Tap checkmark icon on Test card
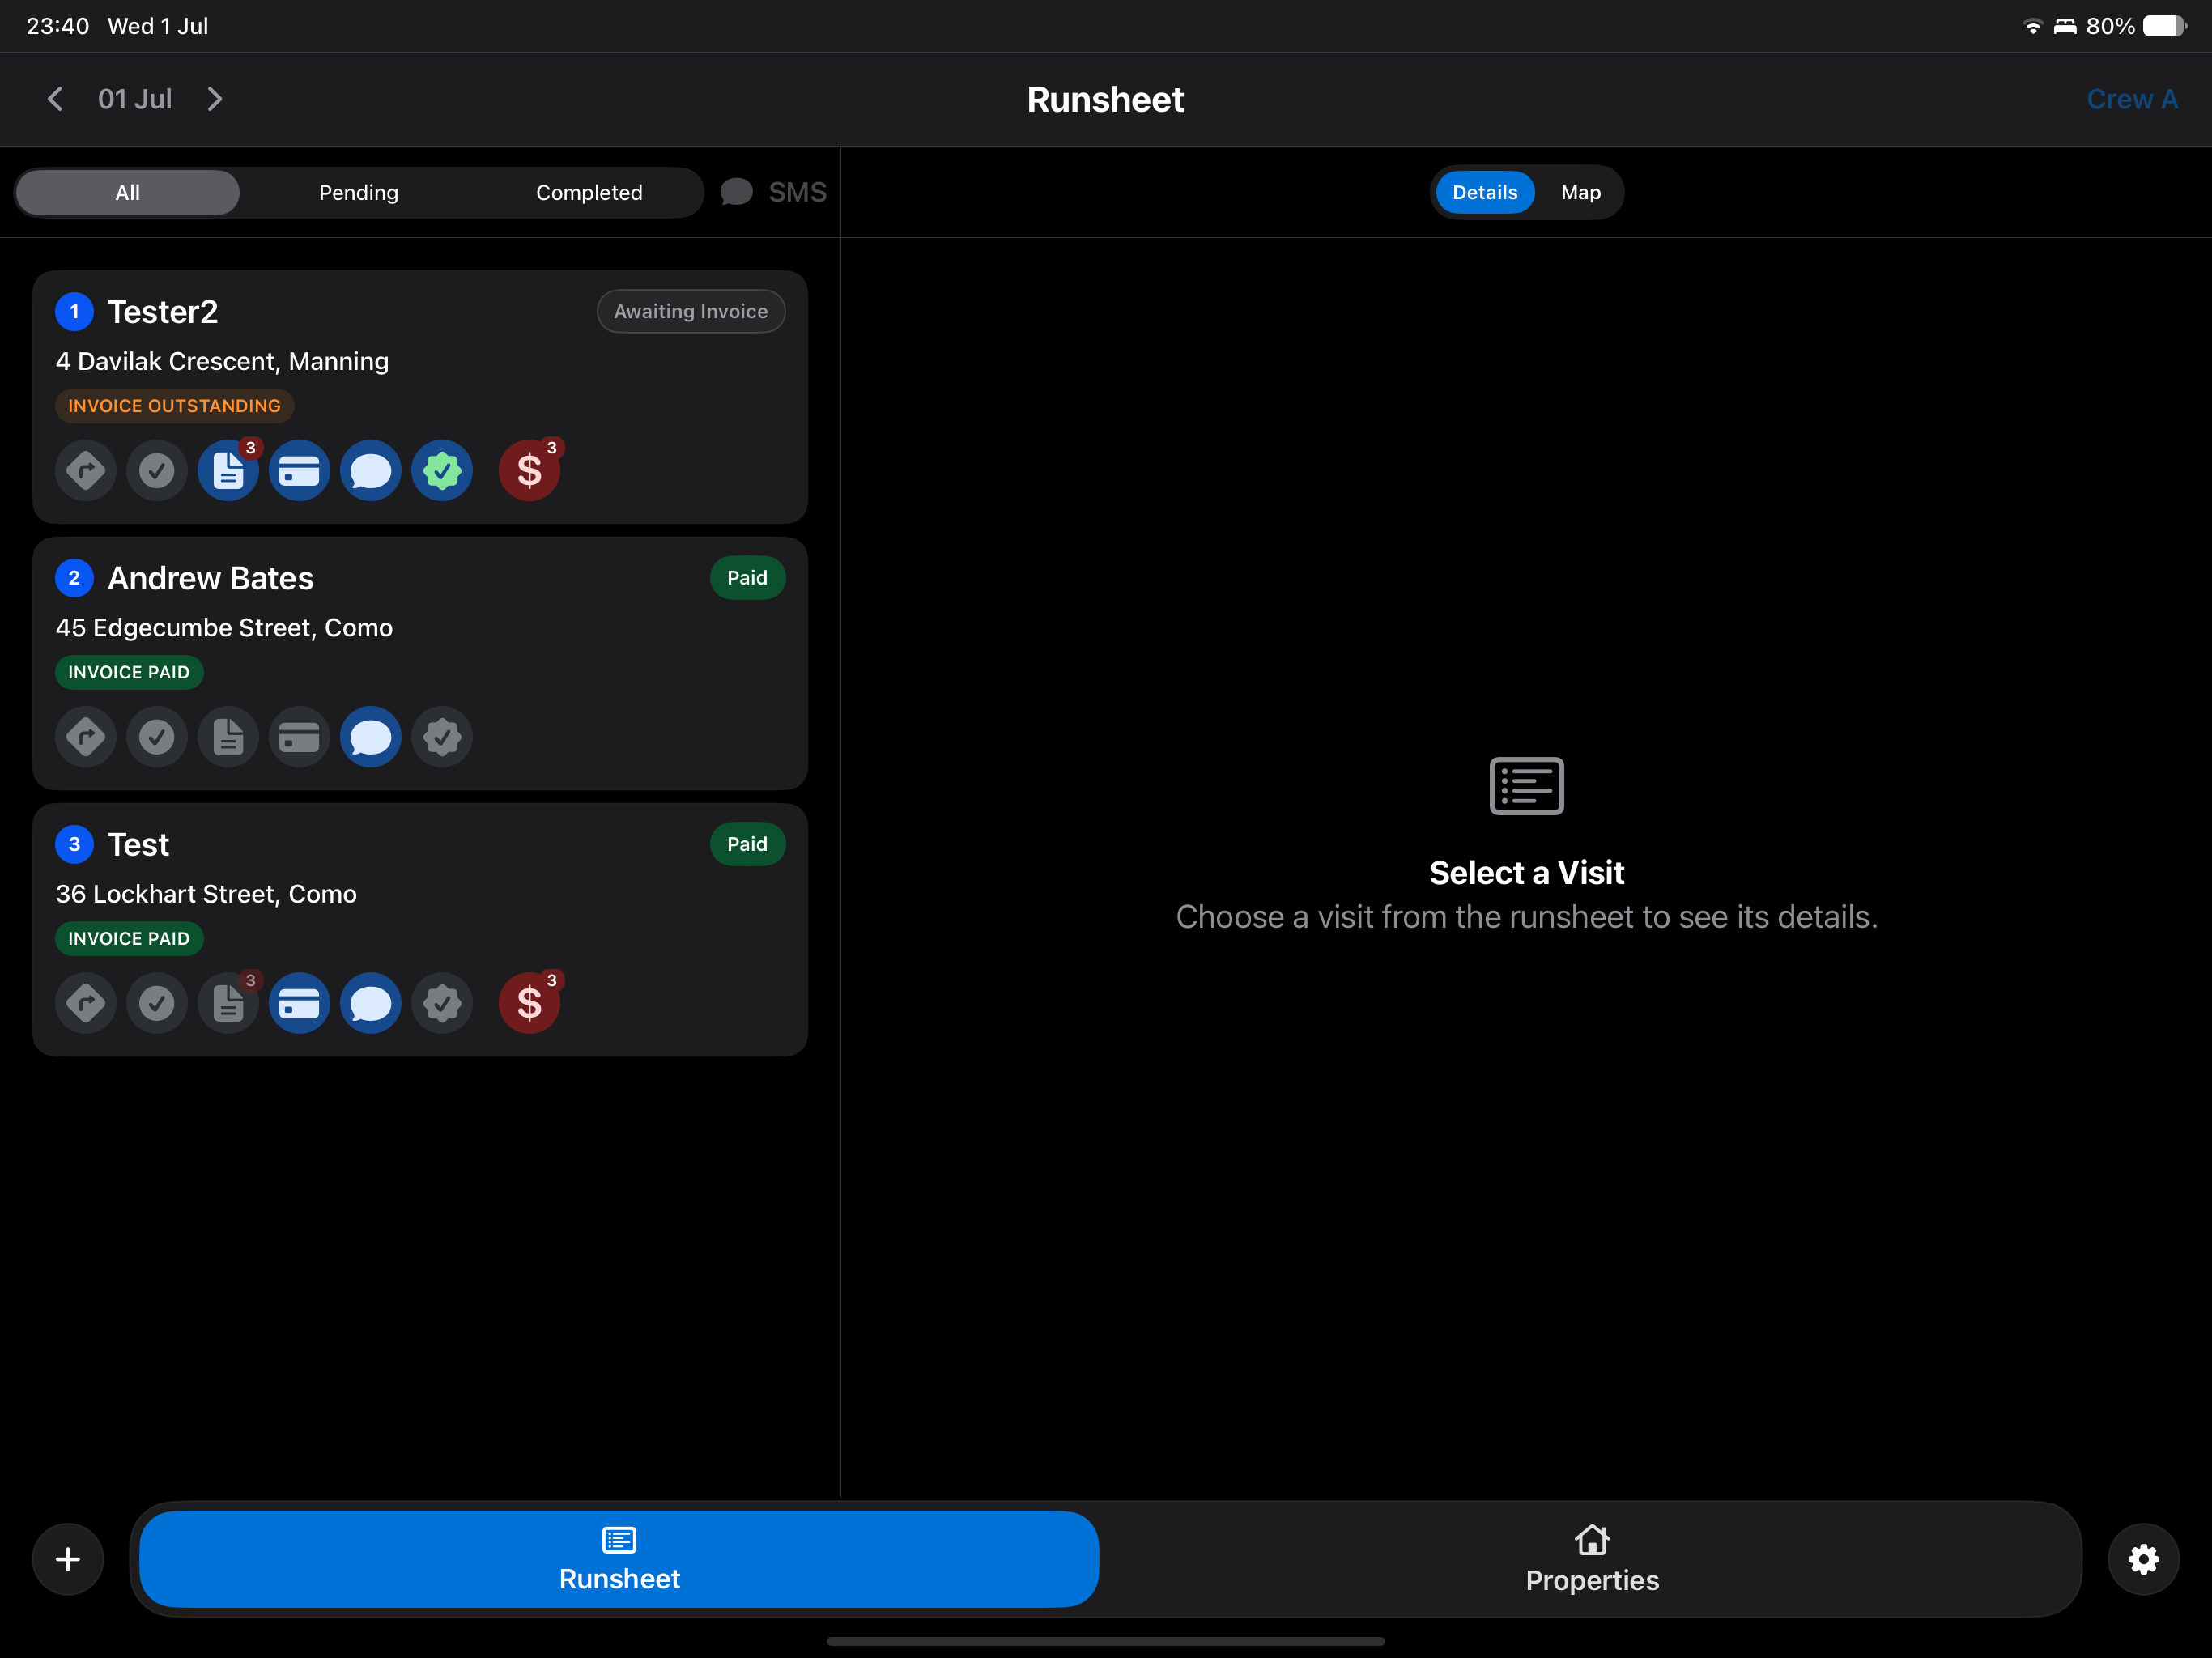 [157, 1003]
